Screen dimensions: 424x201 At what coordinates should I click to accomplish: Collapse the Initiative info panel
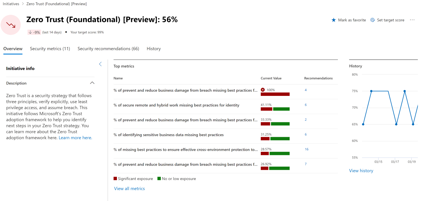[100, 64]
